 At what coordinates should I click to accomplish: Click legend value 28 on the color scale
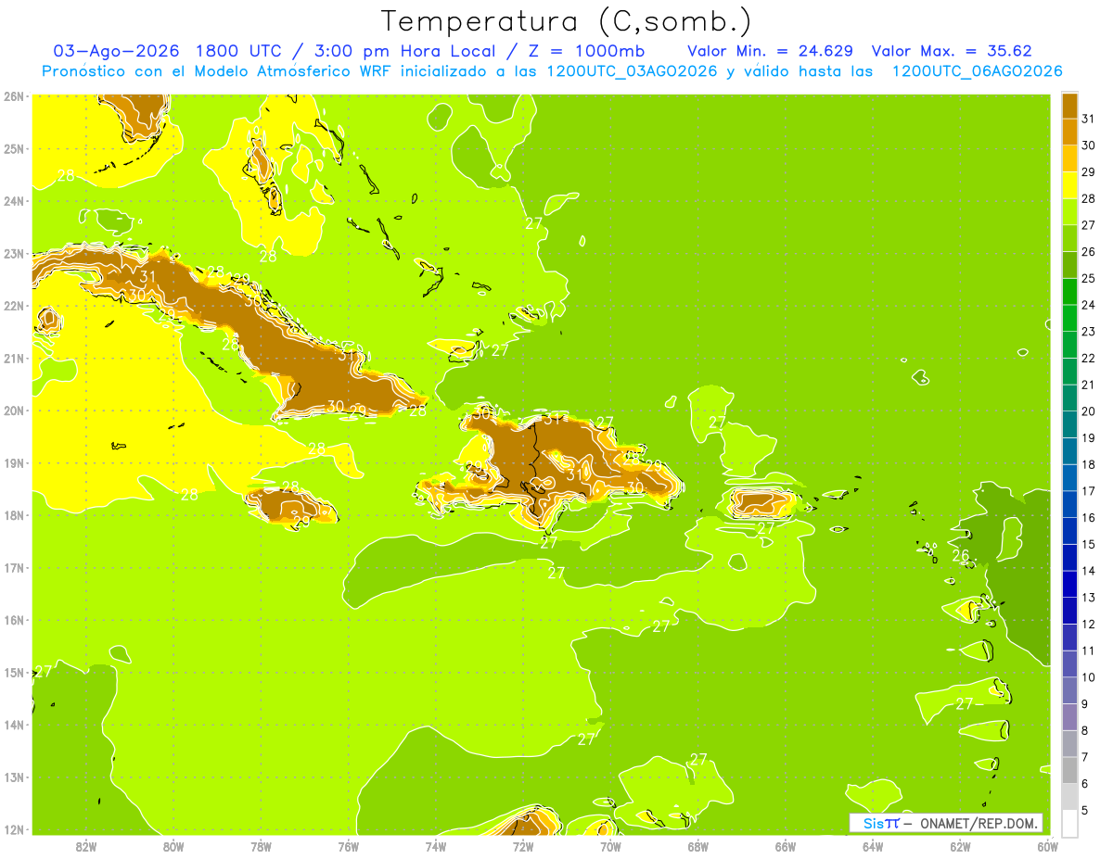pos(1088,198)
